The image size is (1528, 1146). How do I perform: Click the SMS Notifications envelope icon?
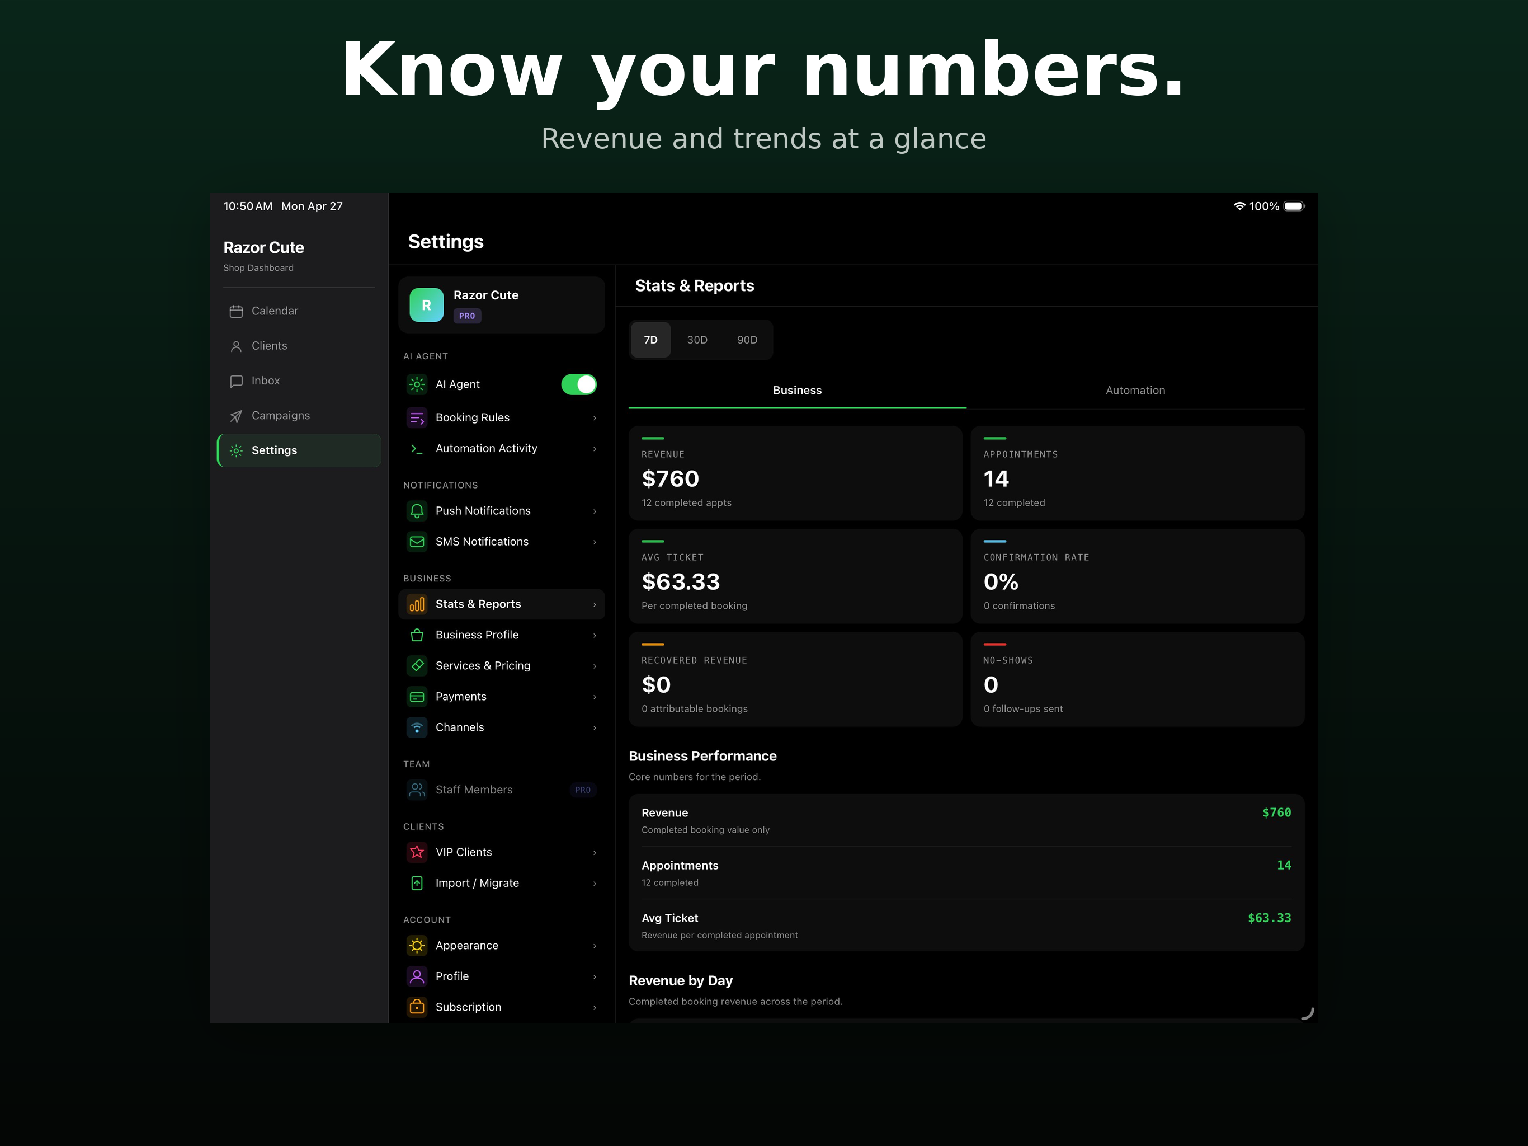coord(417,542)
